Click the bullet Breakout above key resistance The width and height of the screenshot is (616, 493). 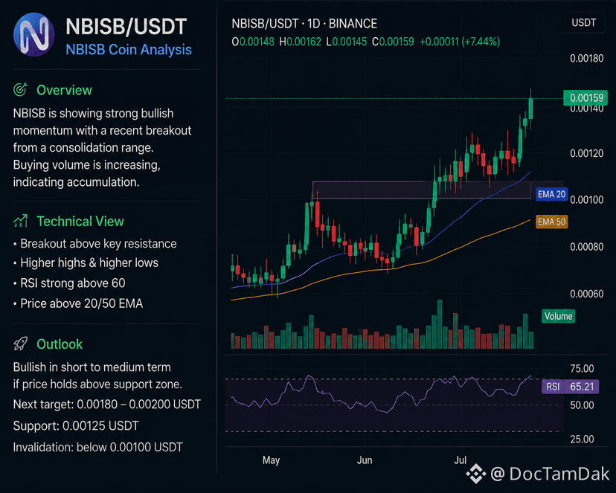click(94, 244)
